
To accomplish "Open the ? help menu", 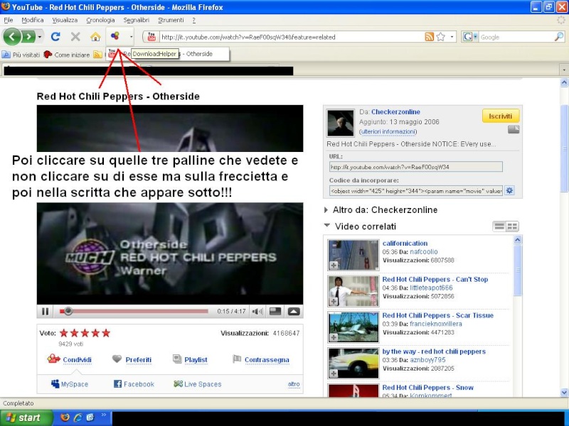I will (193, 20).
